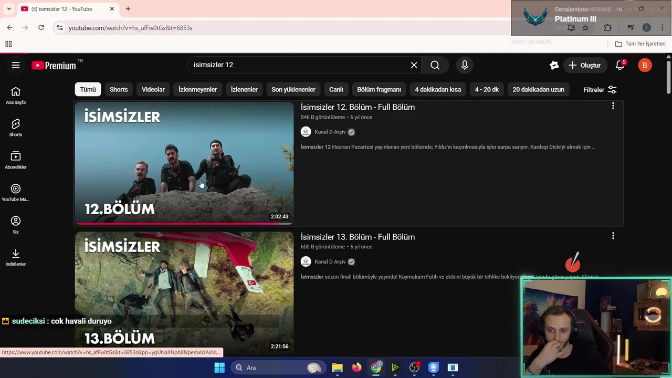
Task: Open more options for 13. Bölüm video
Action: 613,236
